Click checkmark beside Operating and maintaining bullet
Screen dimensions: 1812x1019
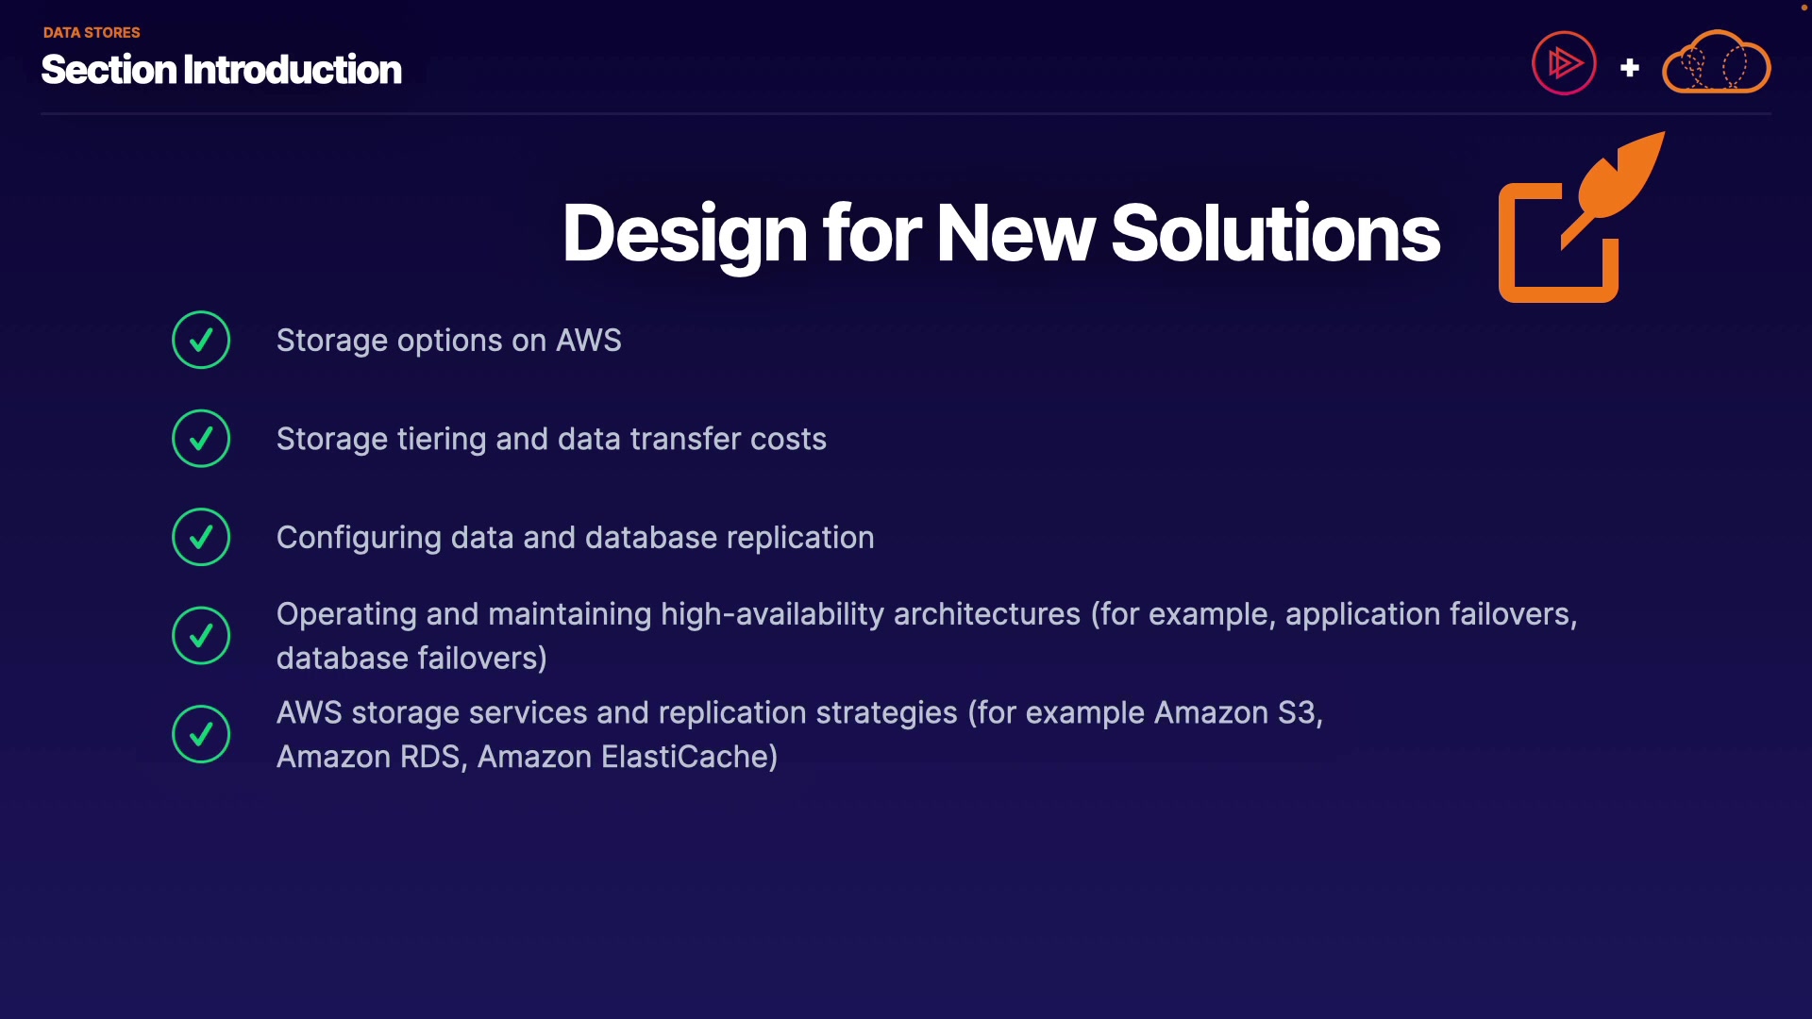(201, 635)
